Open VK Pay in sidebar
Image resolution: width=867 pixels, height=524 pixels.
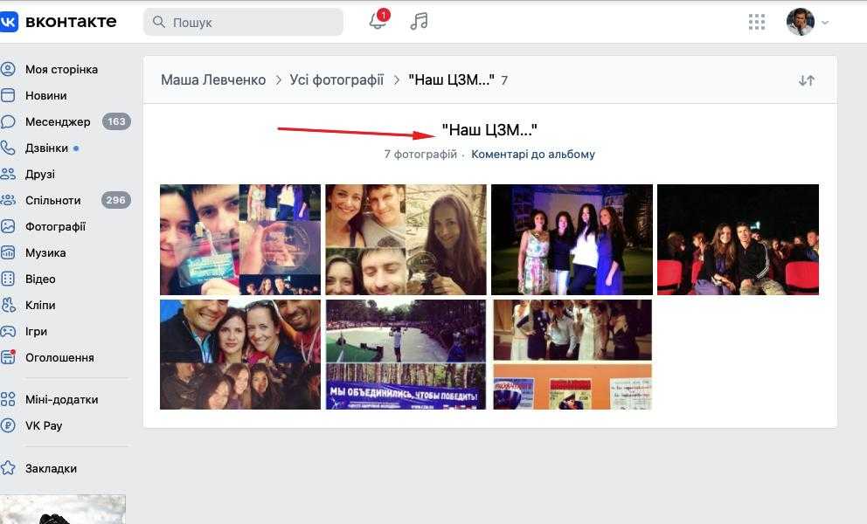[44, 425]
